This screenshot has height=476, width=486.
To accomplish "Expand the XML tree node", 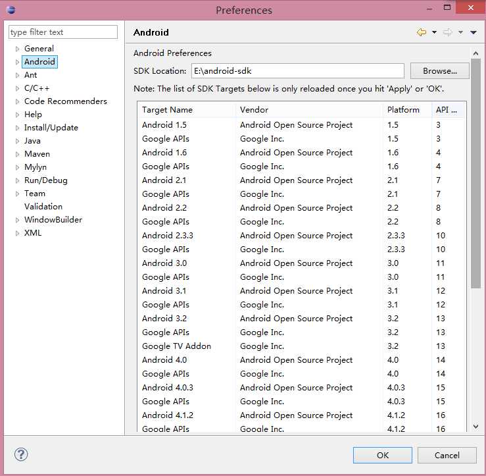I will [17, 233].
